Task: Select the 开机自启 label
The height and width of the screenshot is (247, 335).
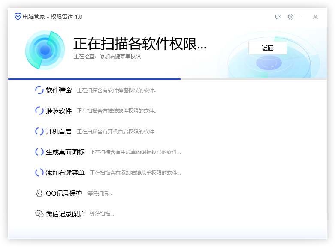Action: pyautogui.click(x=59, y=131)
